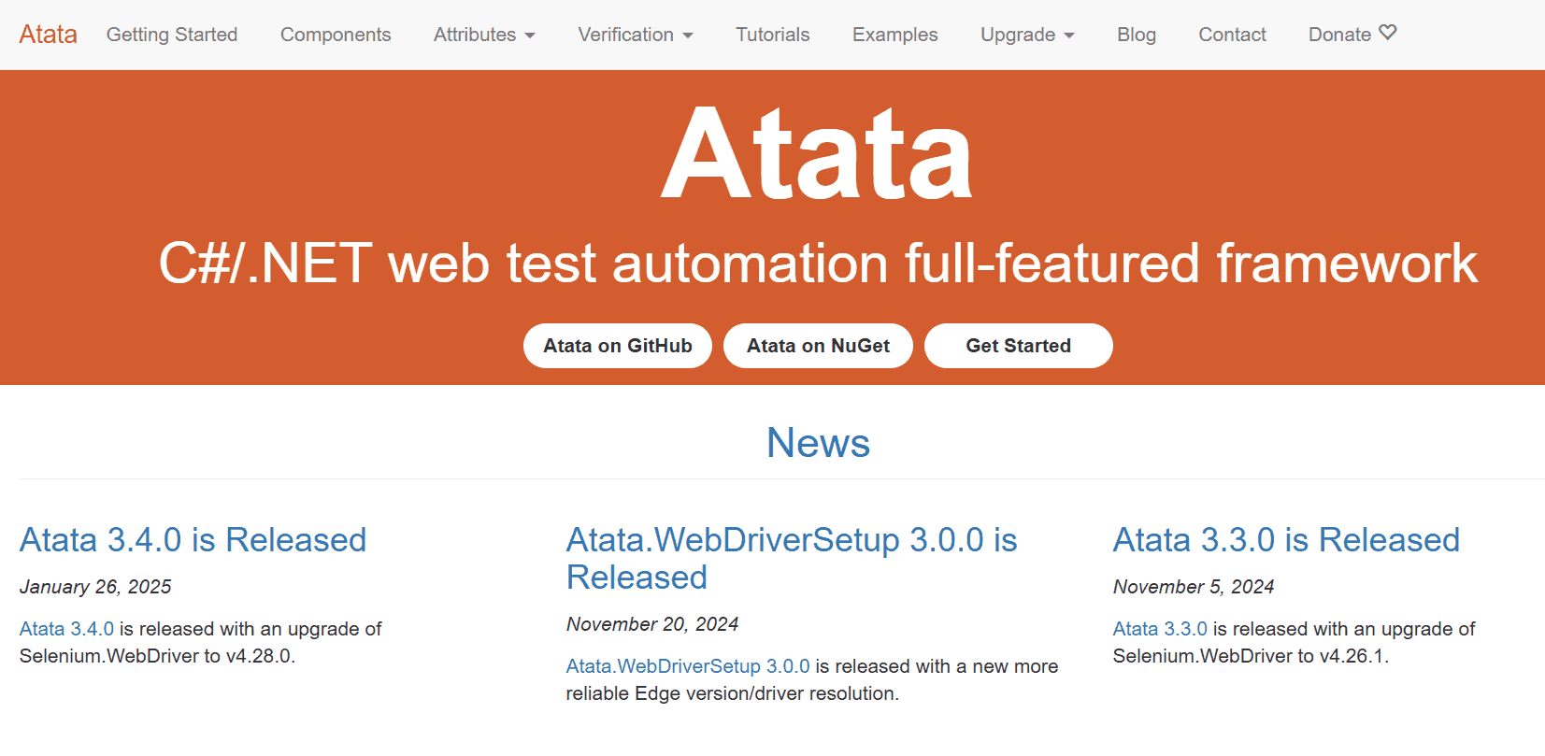Open the Components nav item
1545x756 pixels.
tap(336, 35)
